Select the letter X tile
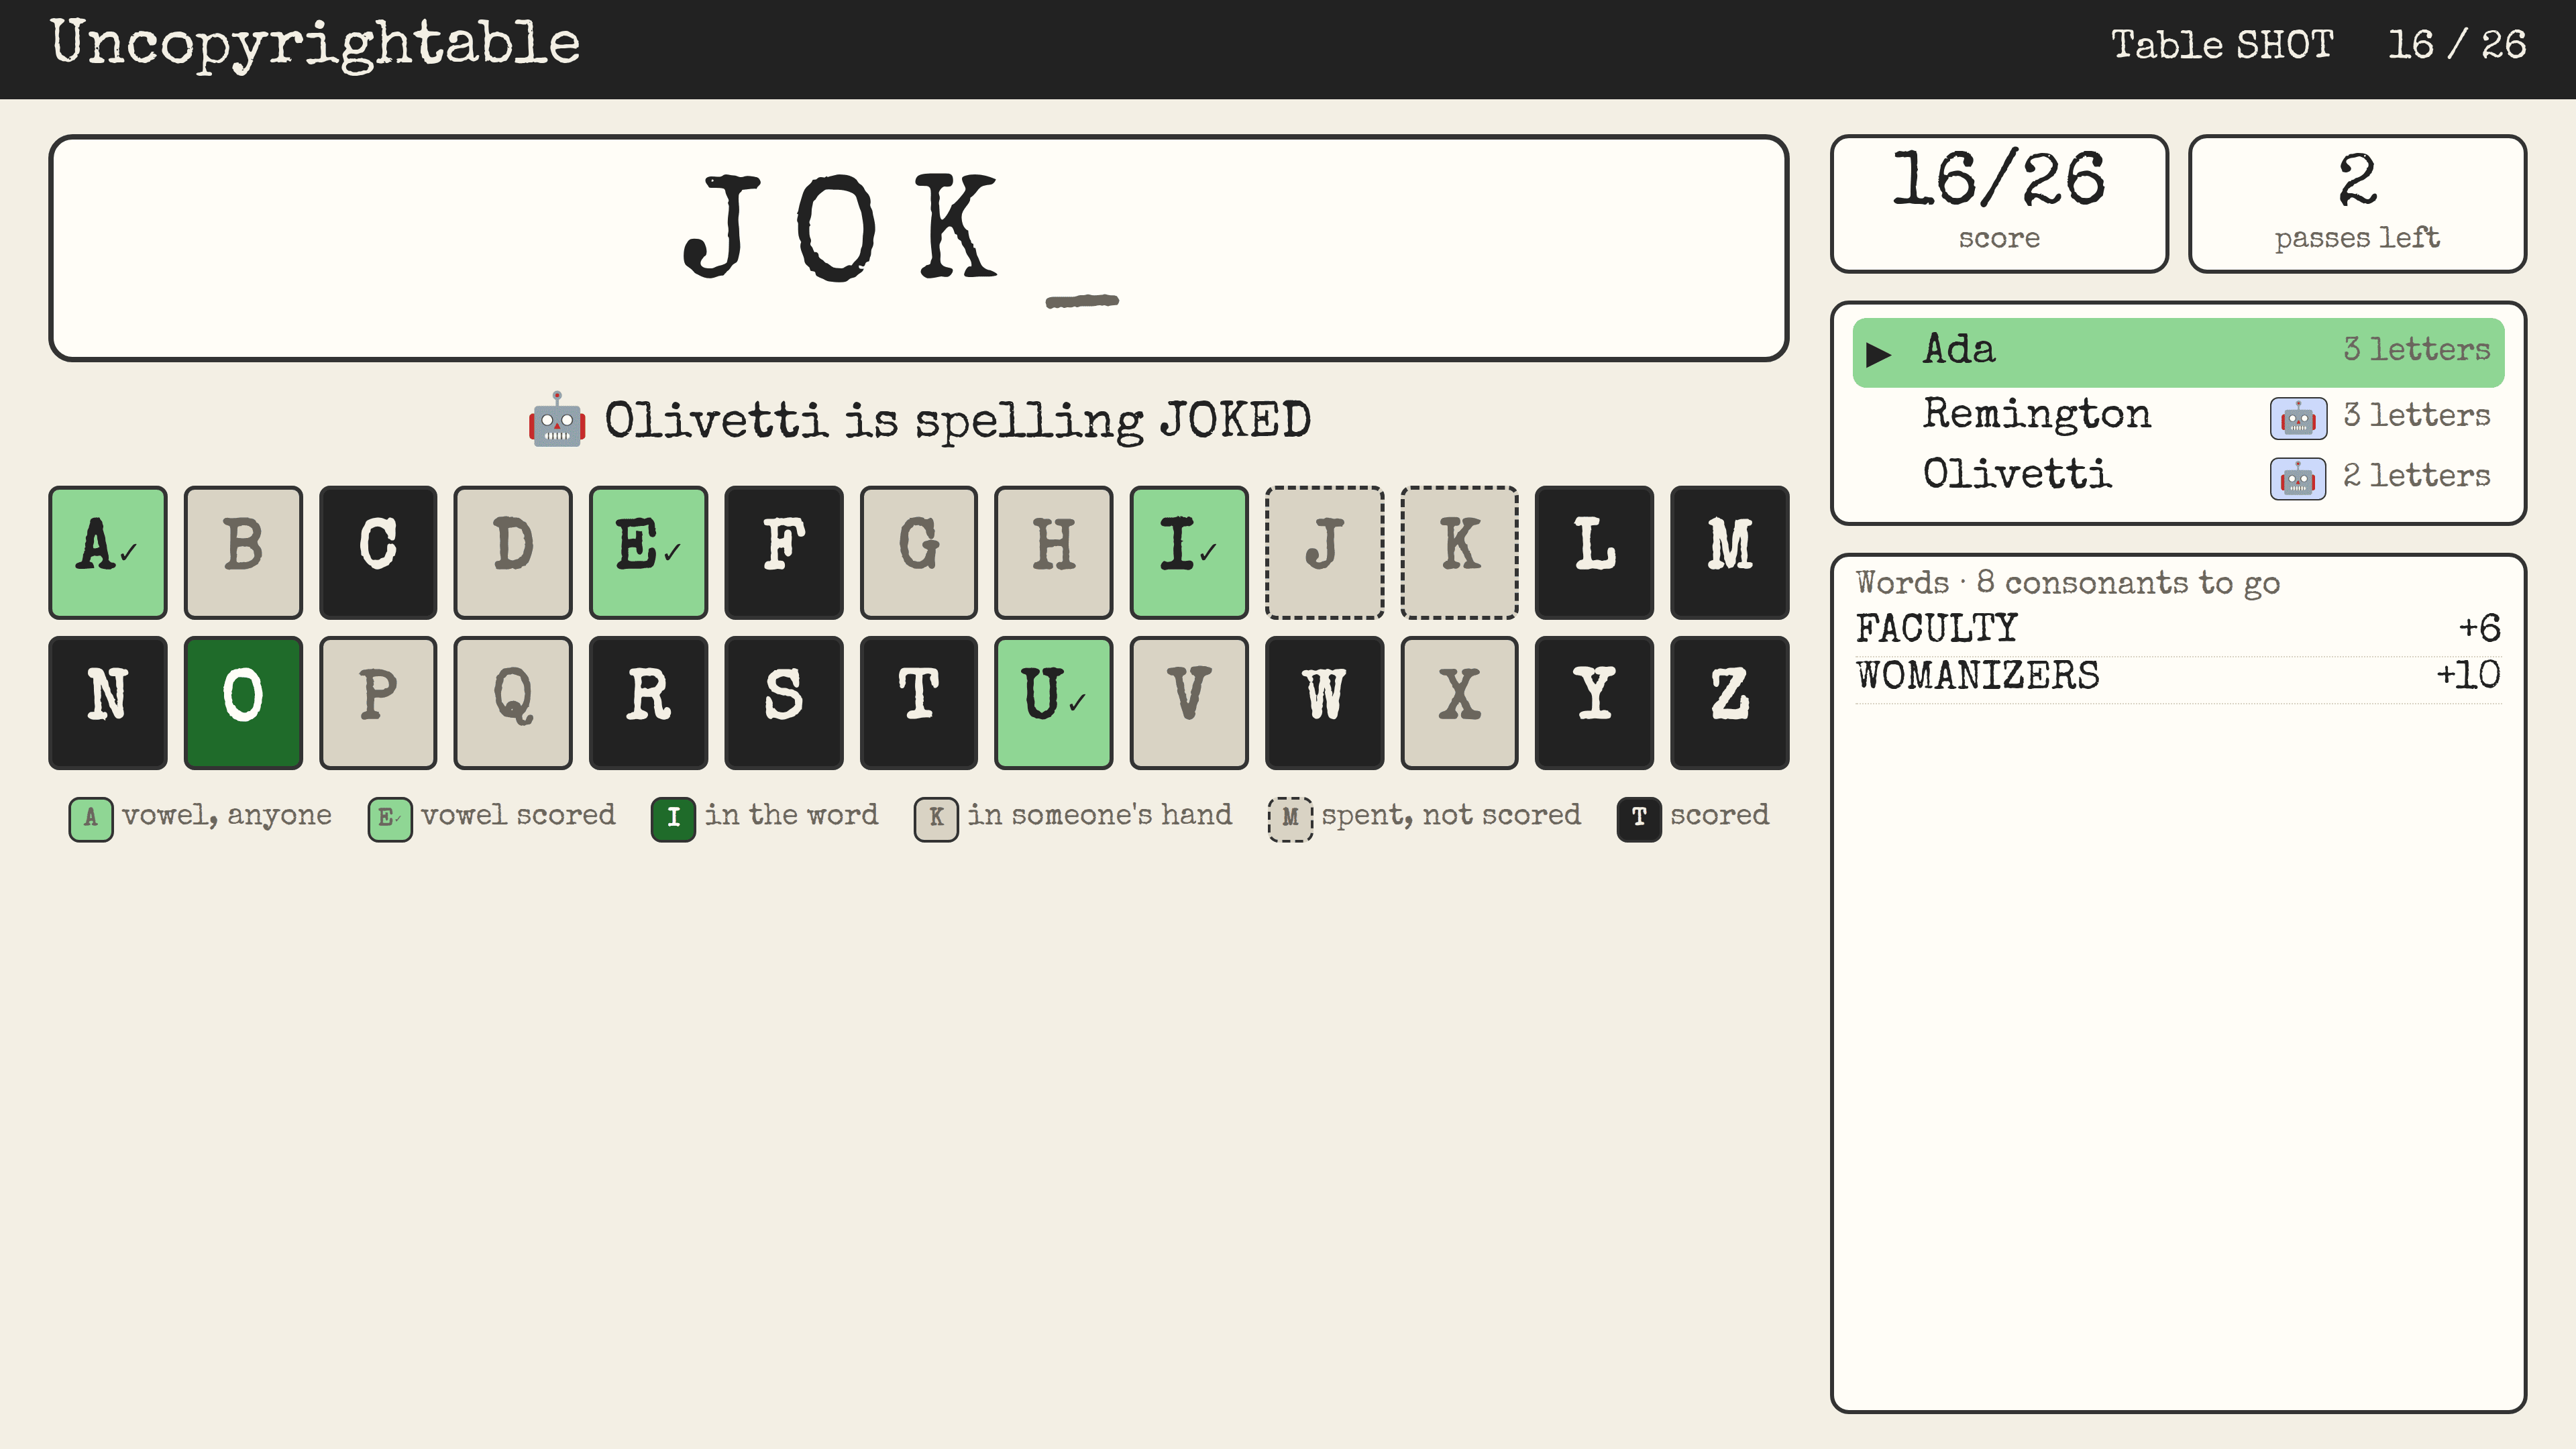Image resolution: width=2576 pixels, height=1449 pixels. [x=1460, y=703]
